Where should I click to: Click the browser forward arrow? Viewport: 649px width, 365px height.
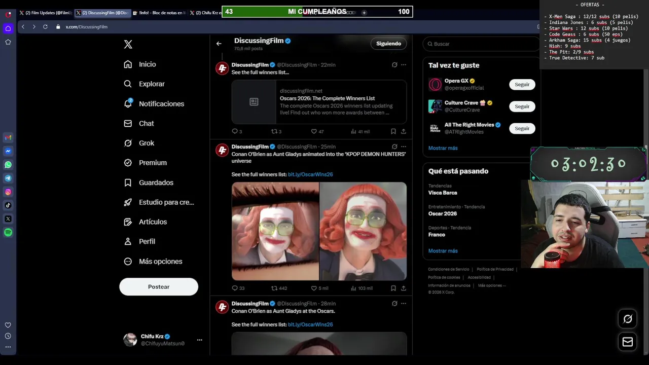(34, 26)
